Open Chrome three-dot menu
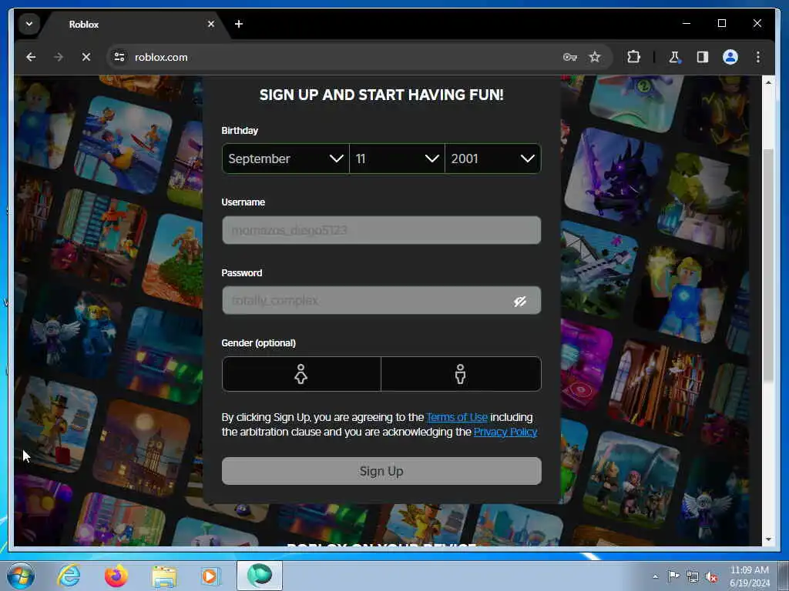The width and height of the screenshot is (789, 591). click(758, 57)
